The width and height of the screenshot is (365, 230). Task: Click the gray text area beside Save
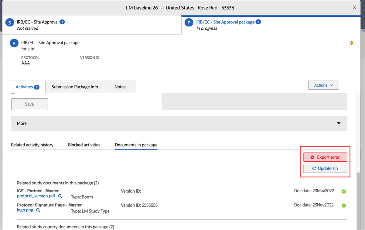tap(255, 102)
